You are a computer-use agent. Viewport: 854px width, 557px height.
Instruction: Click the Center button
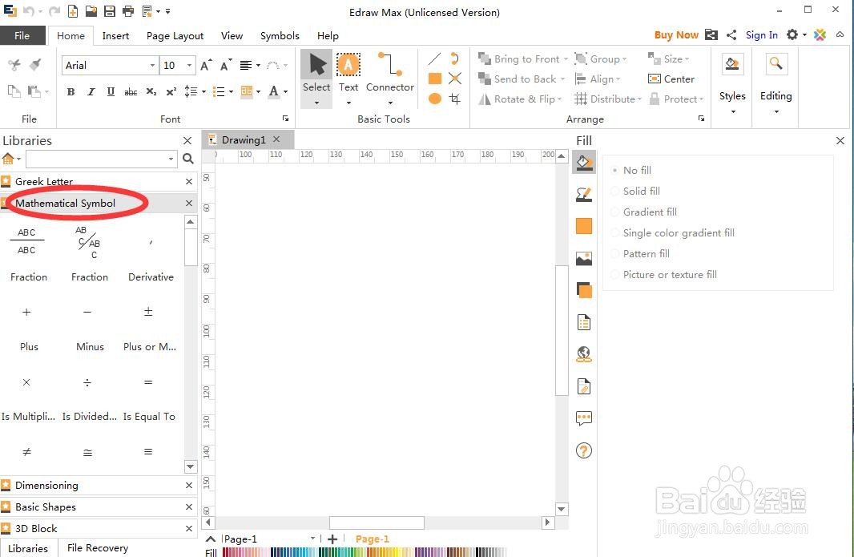click(x=671, y=79)
